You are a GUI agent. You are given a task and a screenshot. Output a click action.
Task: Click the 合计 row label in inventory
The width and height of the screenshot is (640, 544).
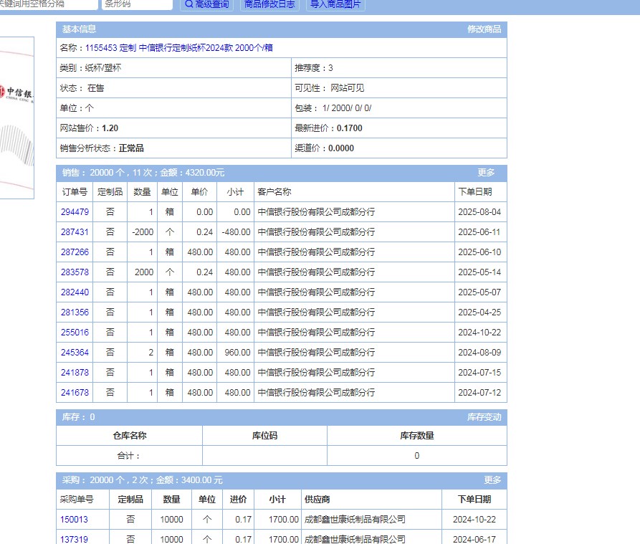coord(129,455)
